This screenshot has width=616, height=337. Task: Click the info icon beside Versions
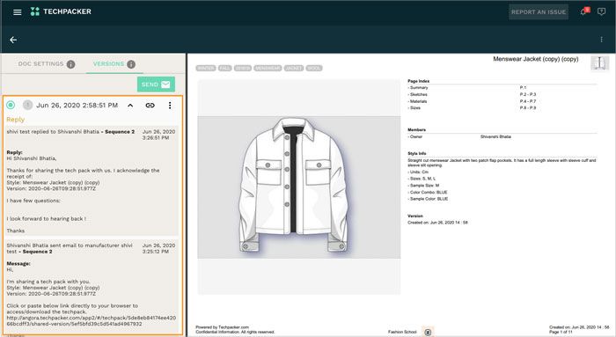point(131,64)
